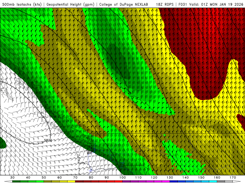Click the '150' label on the color scale
245x183 pixels.
(x=201, y=178)
